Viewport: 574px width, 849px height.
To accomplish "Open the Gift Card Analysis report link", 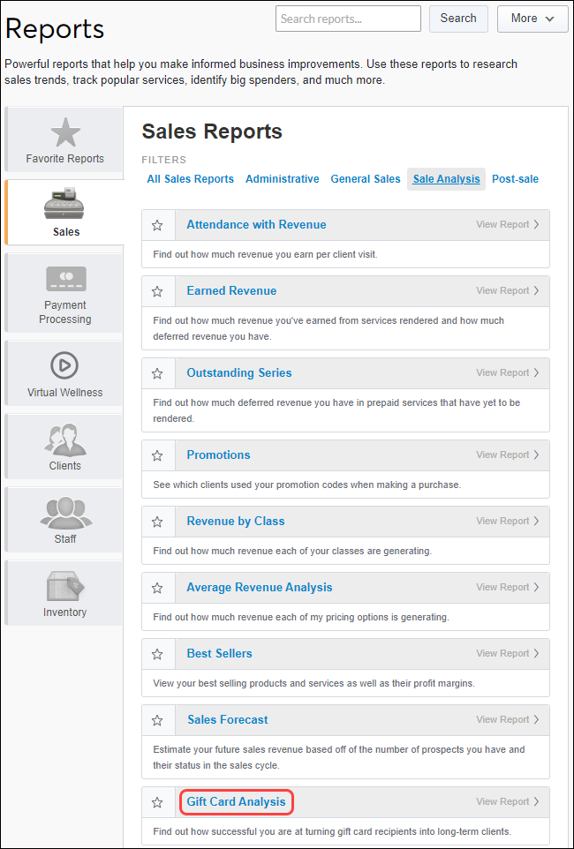I will click(x=236, y=801).
